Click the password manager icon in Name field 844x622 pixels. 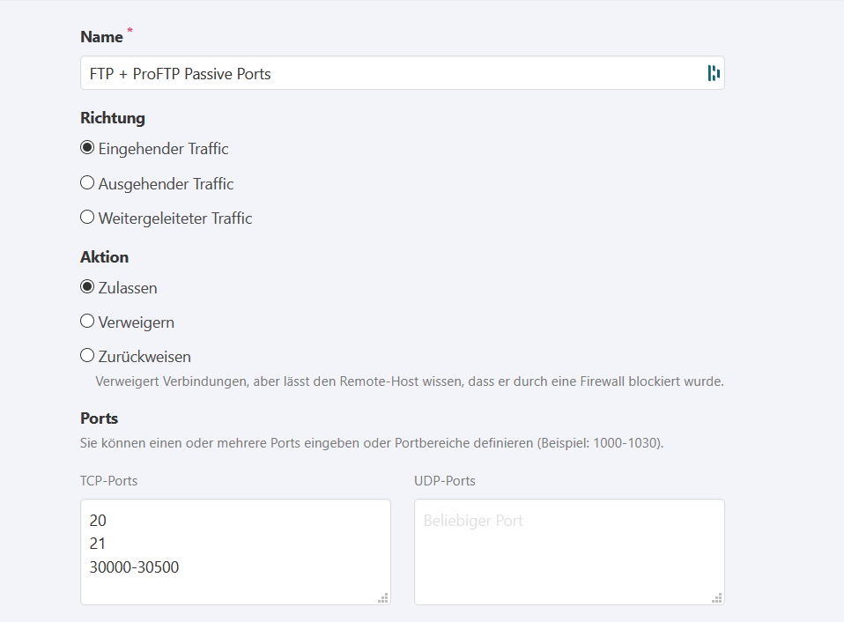[x=714, y=73]
